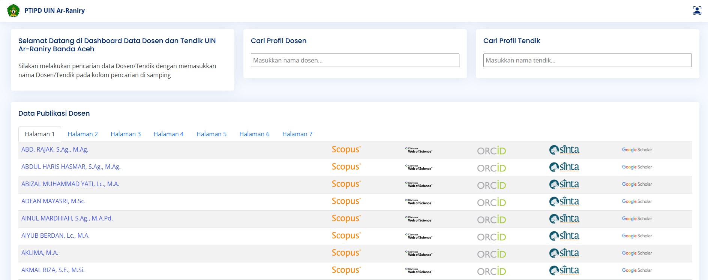The height and width of the screenshot is (280, 708).
Task: Open ORCID for ABDUL HARIS HASMAR
Action: coord(492,168)
